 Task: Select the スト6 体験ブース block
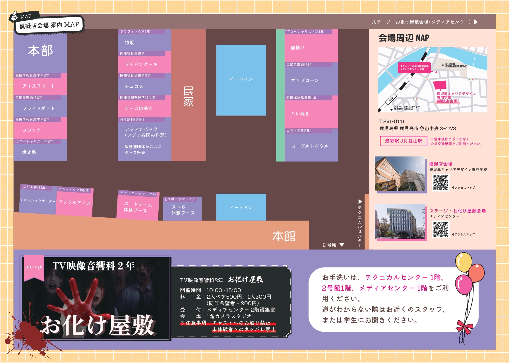point(182,210)
